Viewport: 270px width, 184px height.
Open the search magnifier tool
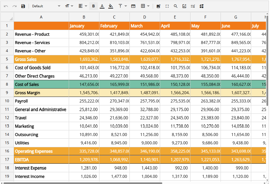176,6
